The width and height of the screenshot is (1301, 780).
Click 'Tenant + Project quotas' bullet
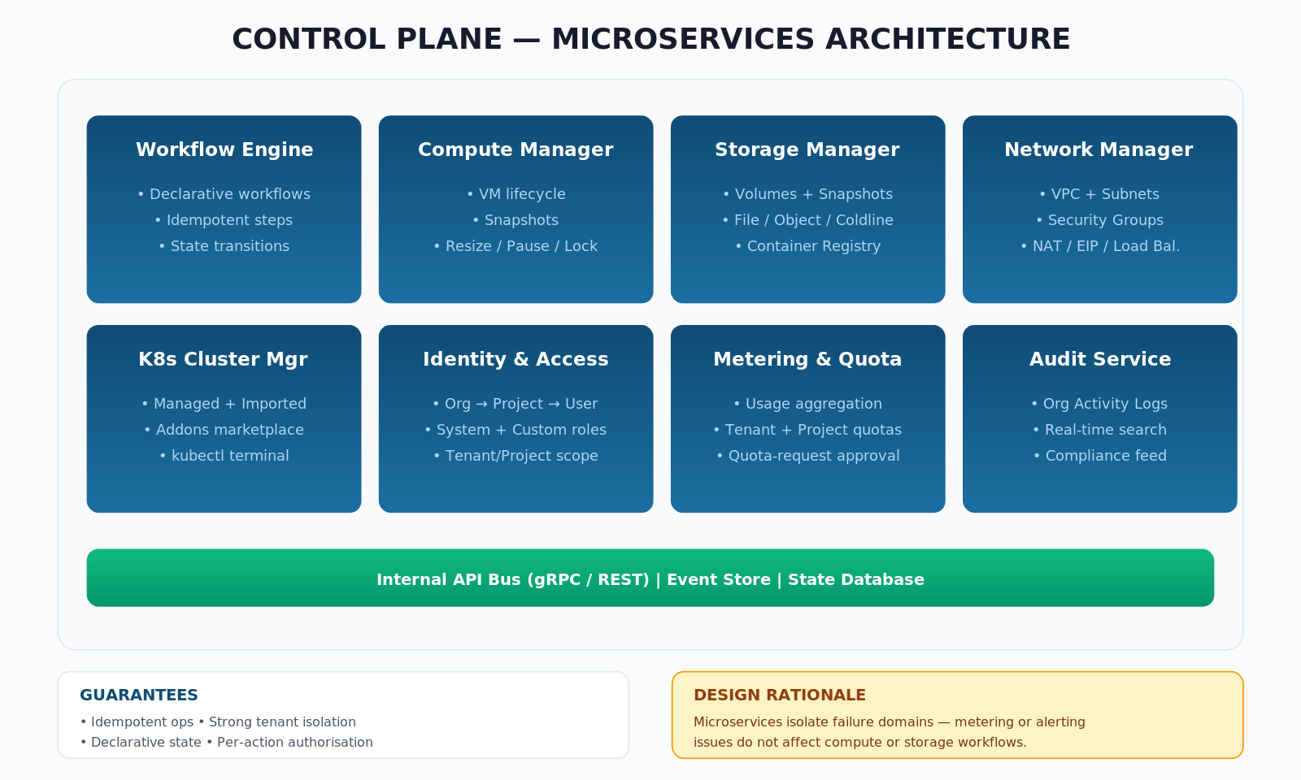[807, 430]
